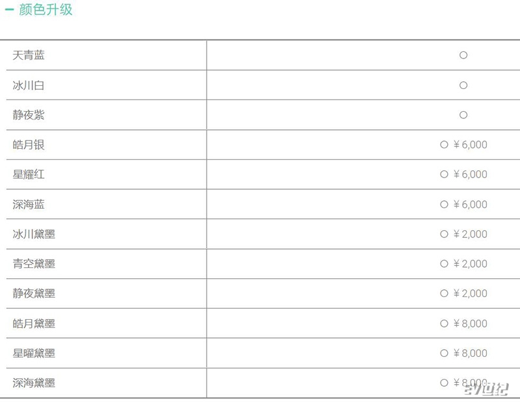This screenshot has height=405, width=520.
Task: Pick 冰川黛墨 circle for ¥2,000
Action: coord(444,234)
